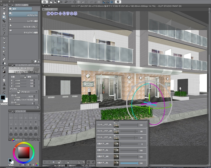Adjust the 自動ドア＿BL door slider
The width and height of the screenshot is (211, 168).
point(129,163)
